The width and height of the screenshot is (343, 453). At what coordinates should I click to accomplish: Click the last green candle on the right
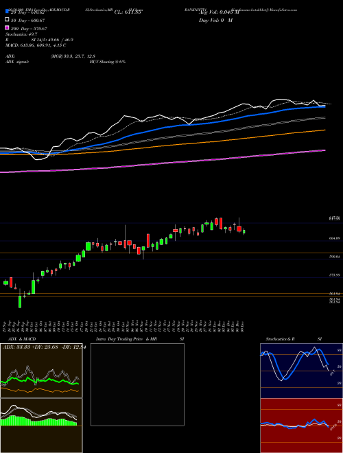tap(244, 231)
